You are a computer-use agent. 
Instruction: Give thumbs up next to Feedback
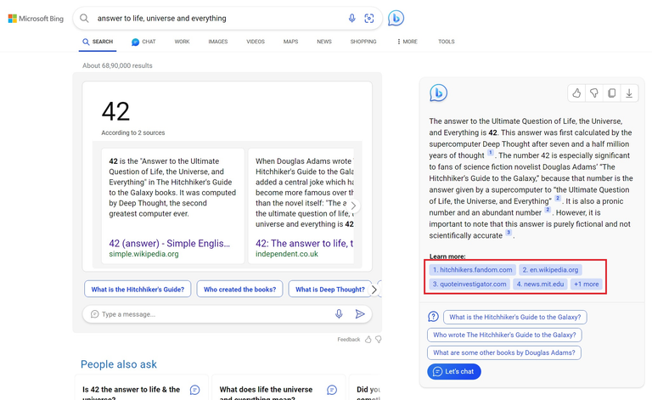368,340
